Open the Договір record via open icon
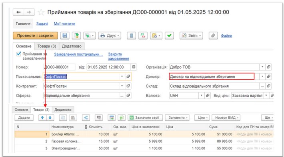Viewport: 284px width, 157px height. click(269, 77)
